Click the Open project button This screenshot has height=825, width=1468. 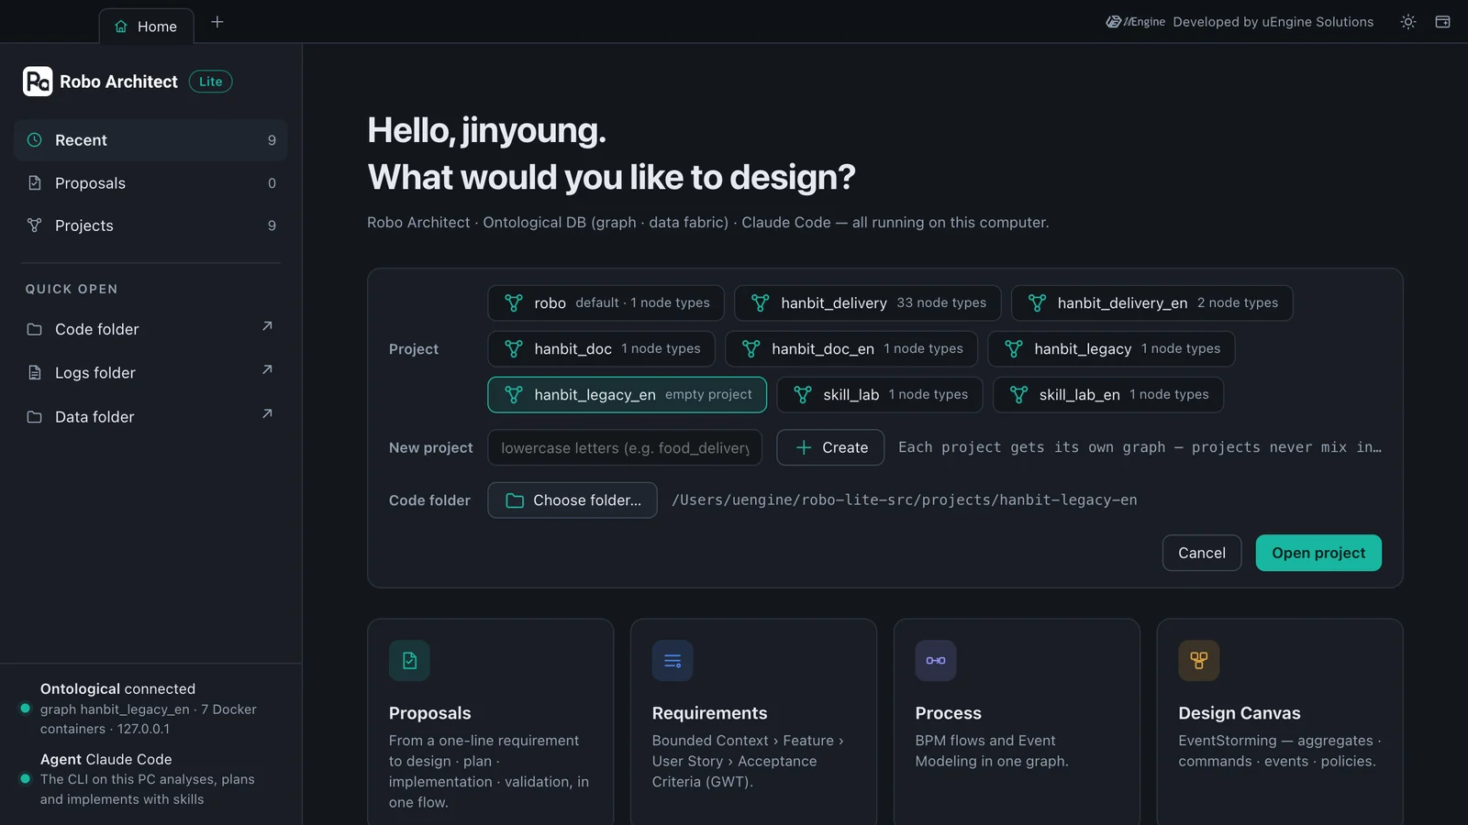coord(1318,553)
